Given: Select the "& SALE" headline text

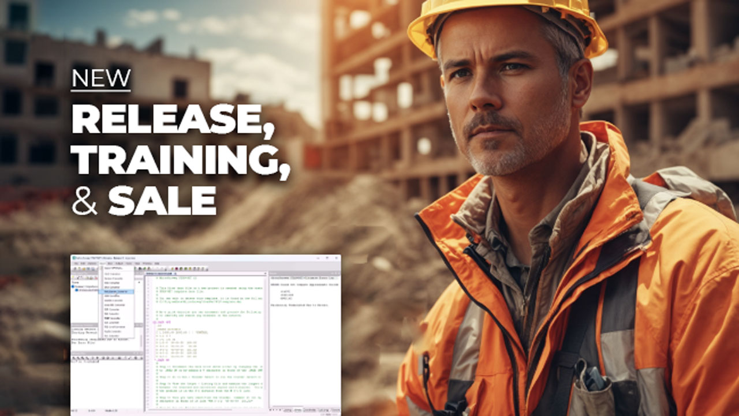Looking at the screenshot, I should [144, 200].
